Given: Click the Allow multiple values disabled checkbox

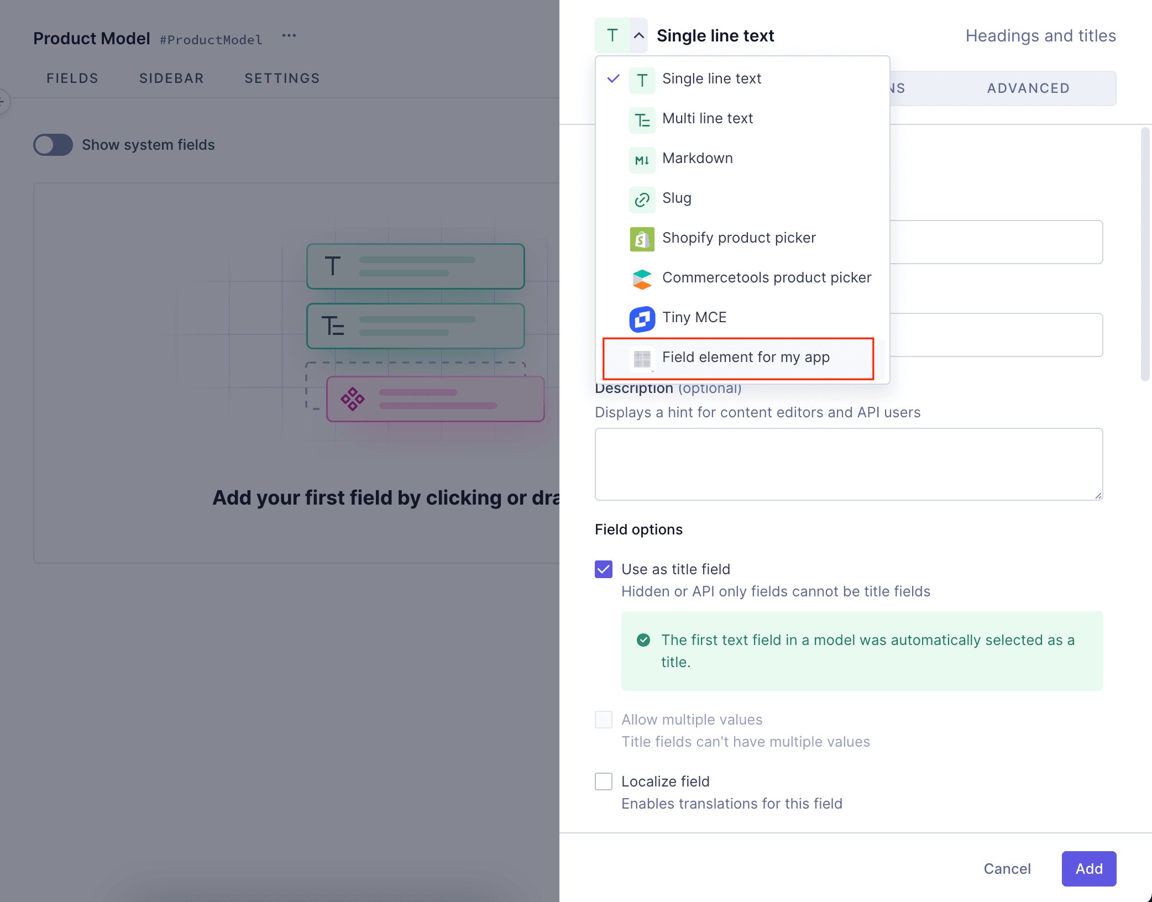Looking at the screenshot, I should pos(603,719).
